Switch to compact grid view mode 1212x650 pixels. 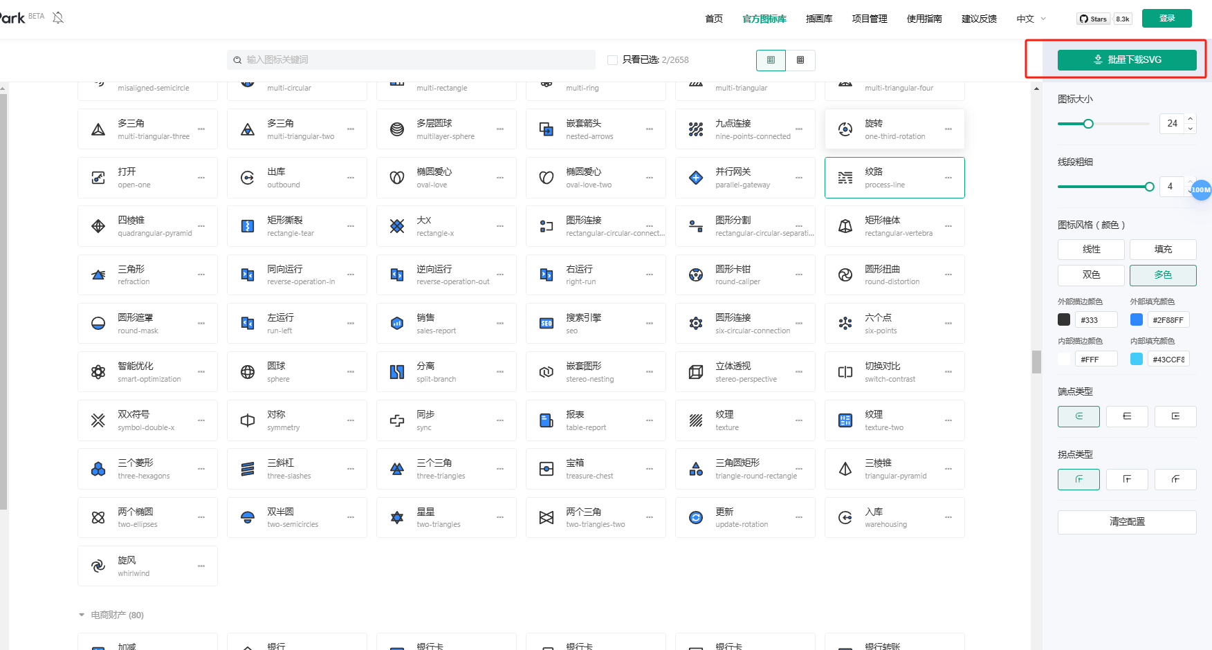(800, 60)
